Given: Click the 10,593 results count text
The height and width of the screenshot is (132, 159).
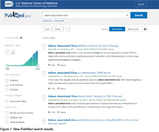Looking at the screenshot, I should click(x=49, y=38).
